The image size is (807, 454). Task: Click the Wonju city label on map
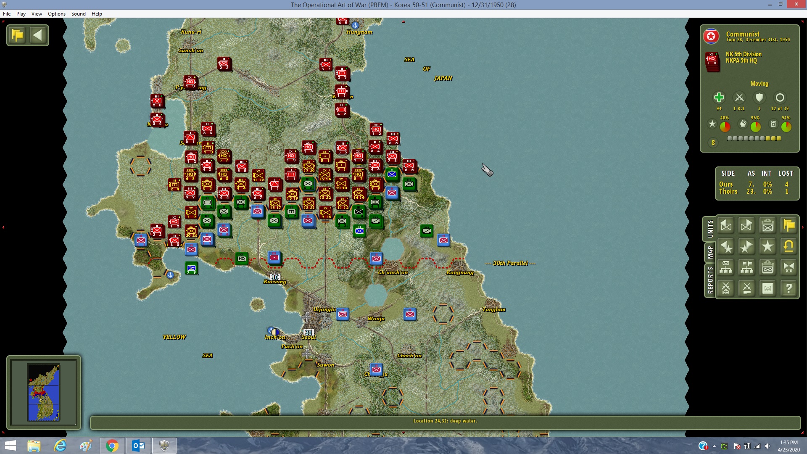pos(376,319)
